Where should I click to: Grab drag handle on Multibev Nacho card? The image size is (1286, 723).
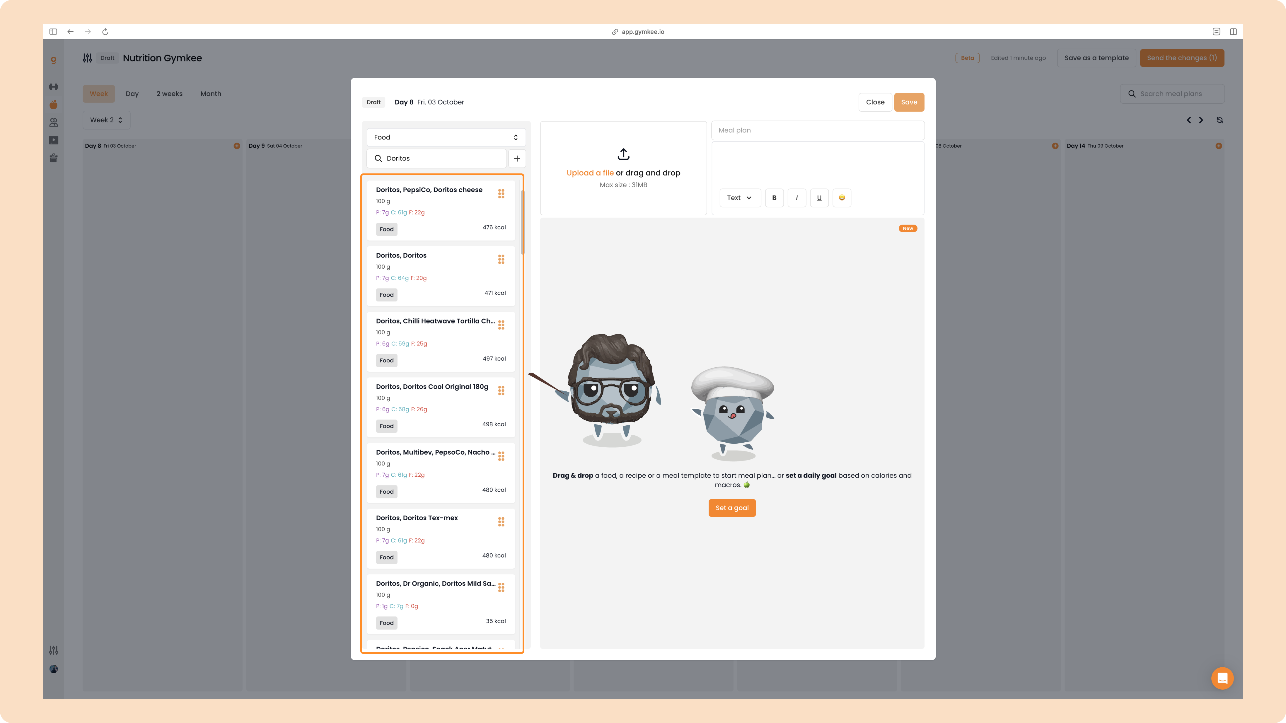coord(501,456)
